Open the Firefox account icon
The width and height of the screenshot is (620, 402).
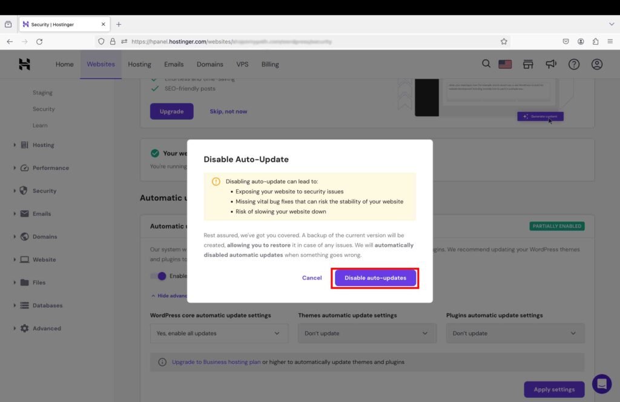click(x=581, y=42)
